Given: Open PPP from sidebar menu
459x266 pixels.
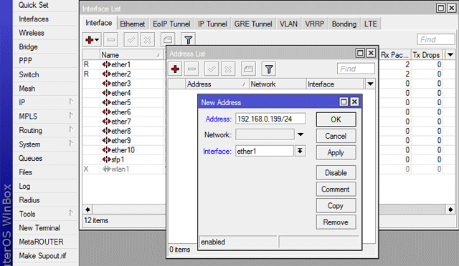Looking at the screenshot, I should click(x=26, y=61).
